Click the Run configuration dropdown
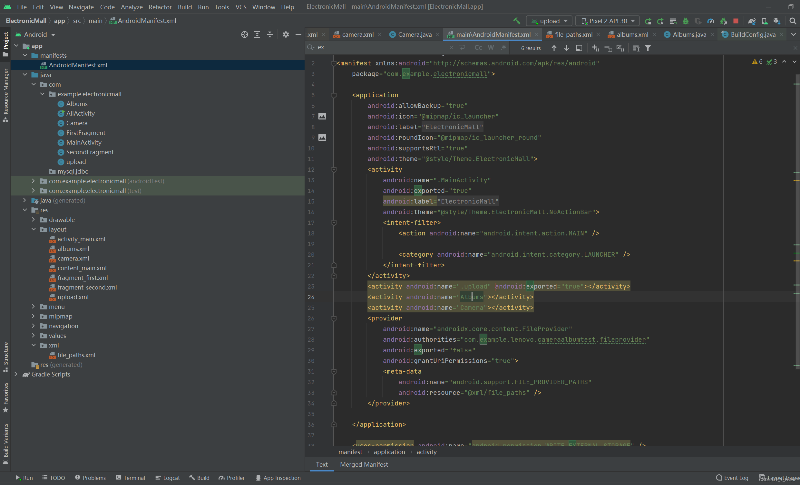The height and width of the screenshot is (485, 800). (x=547, y=21)
